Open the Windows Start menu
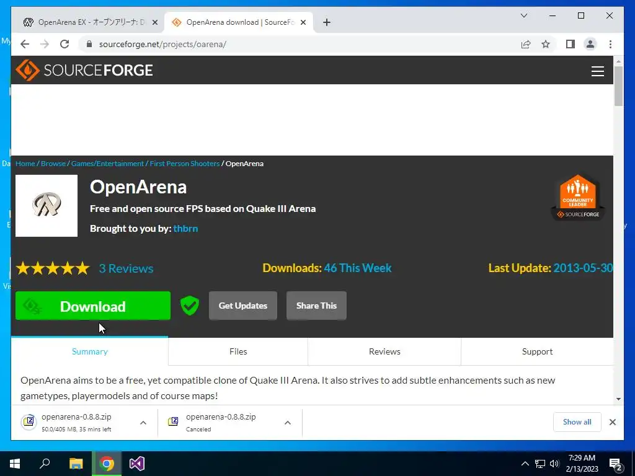Screen dimensions: 635x476 click(x=15, y=464)
